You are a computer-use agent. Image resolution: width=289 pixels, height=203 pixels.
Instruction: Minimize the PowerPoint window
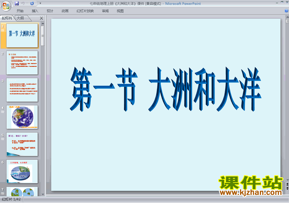[x=277, y=2]
